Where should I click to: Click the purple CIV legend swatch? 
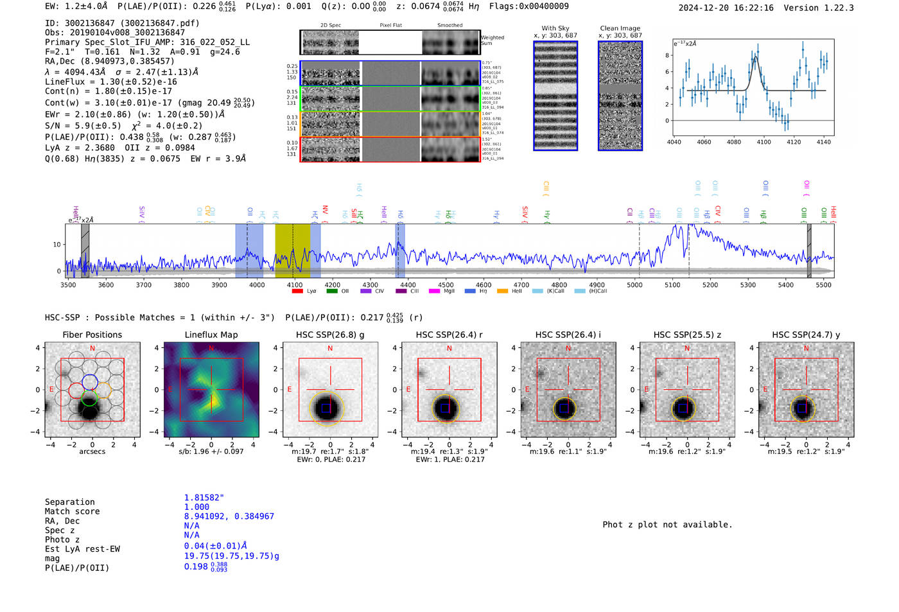click(366, 291)
